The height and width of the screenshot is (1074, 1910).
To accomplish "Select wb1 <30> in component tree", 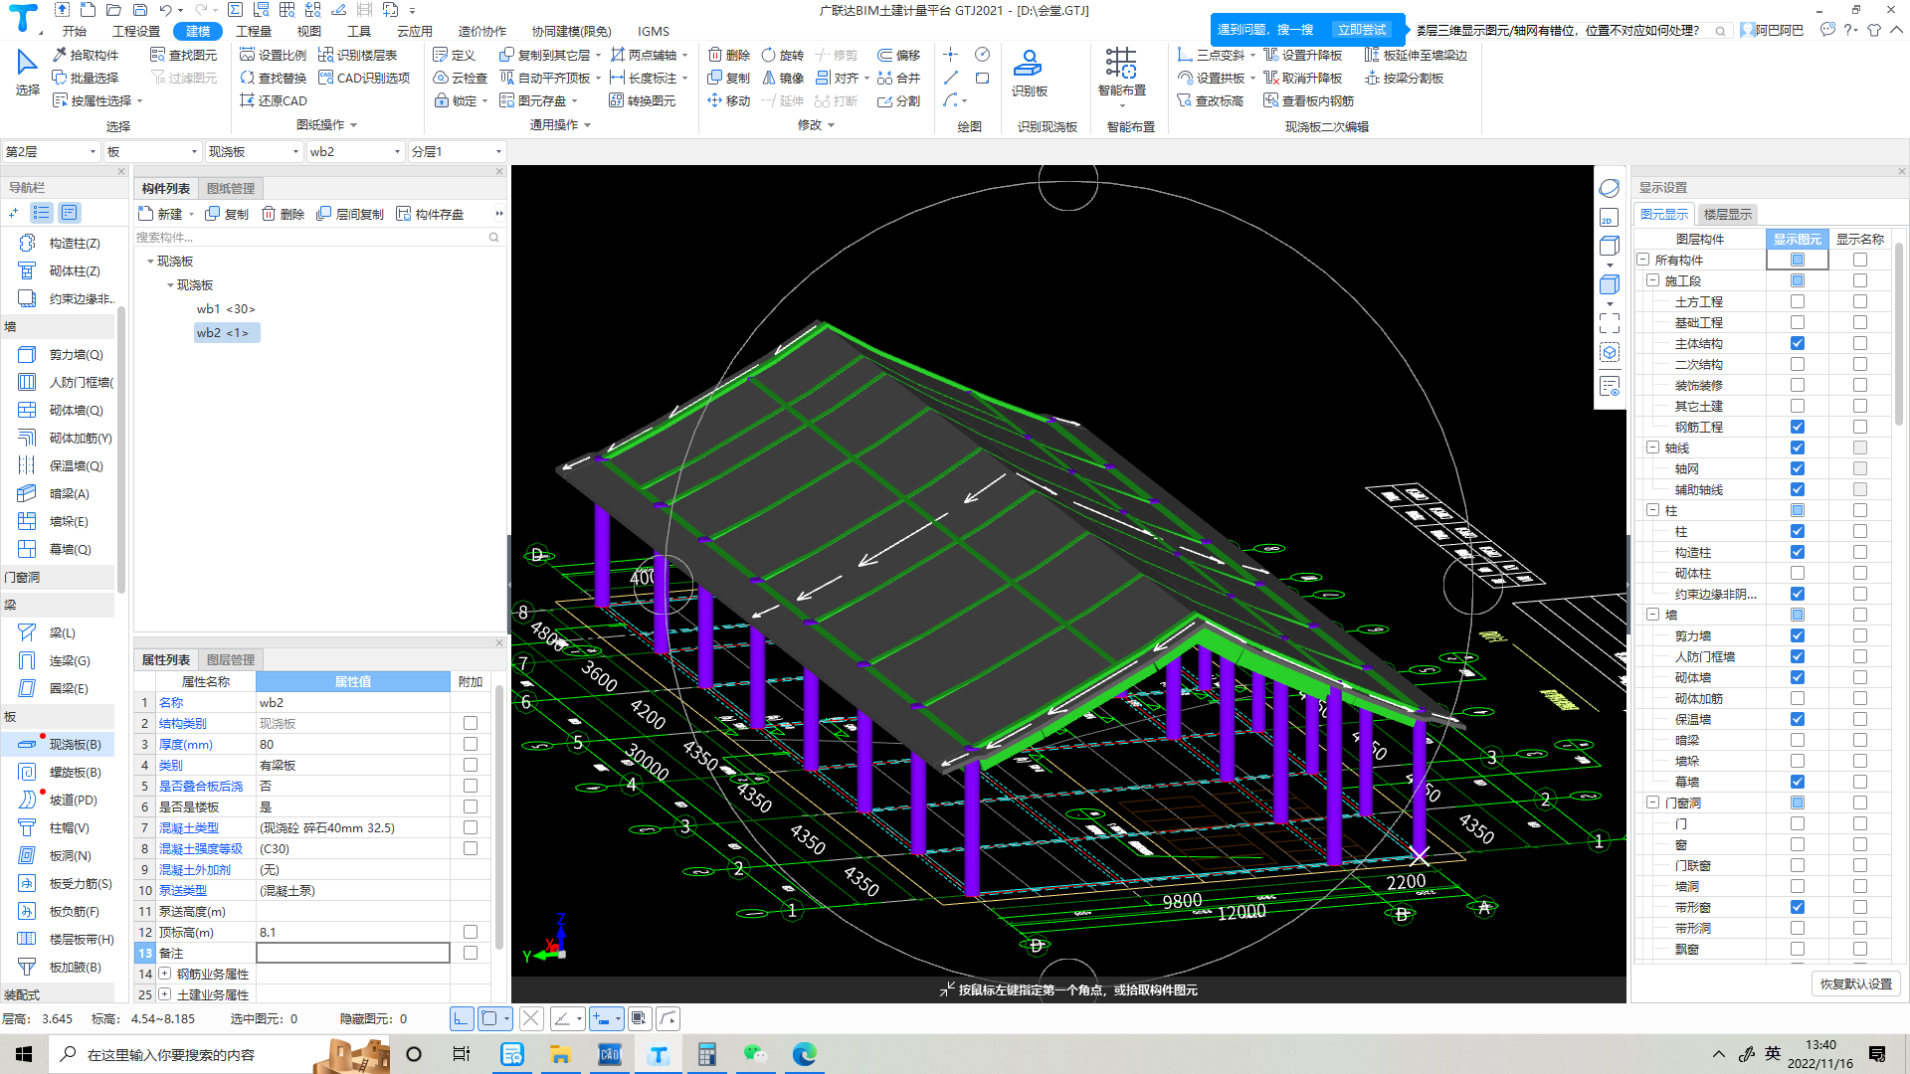I will click(226, 308).
